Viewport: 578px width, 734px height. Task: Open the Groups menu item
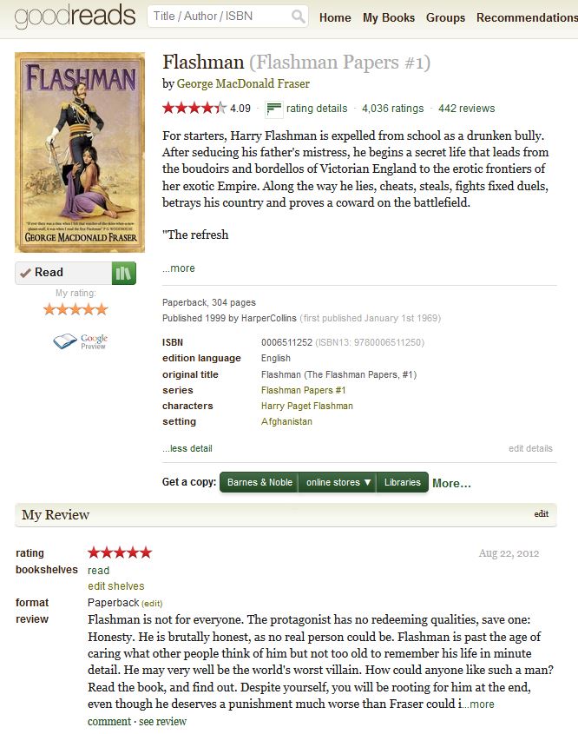[x=446, y=17]
